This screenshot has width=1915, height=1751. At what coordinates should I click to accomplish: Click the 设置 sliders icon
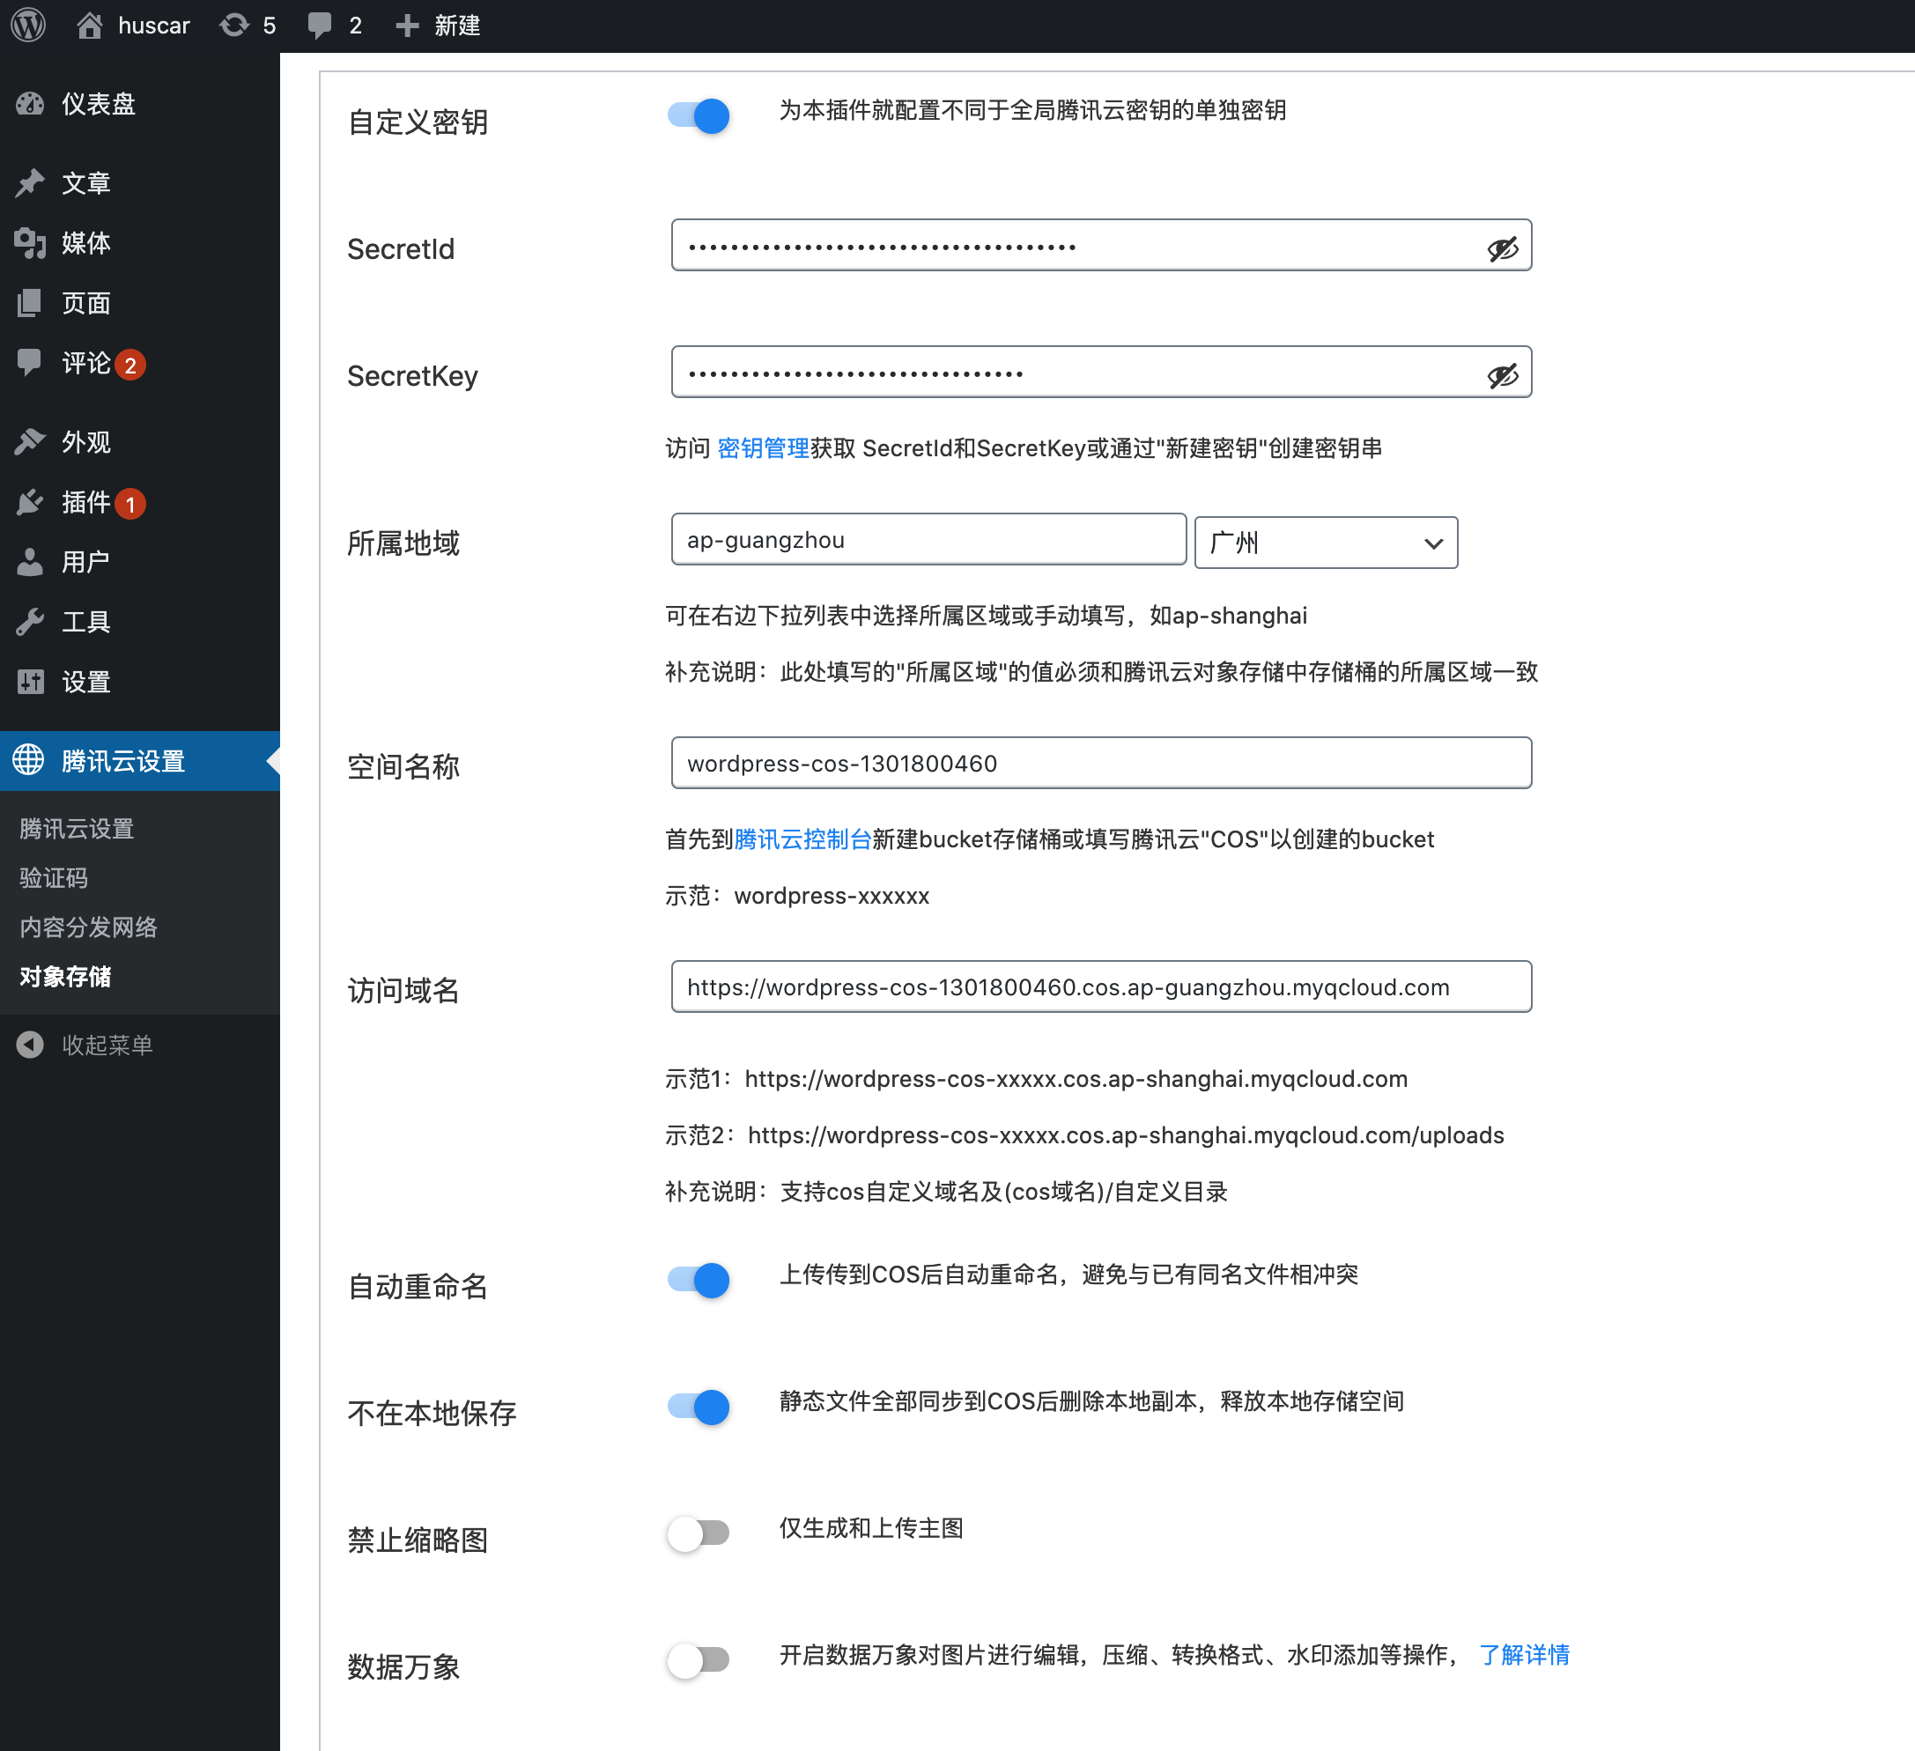(31, 682)
